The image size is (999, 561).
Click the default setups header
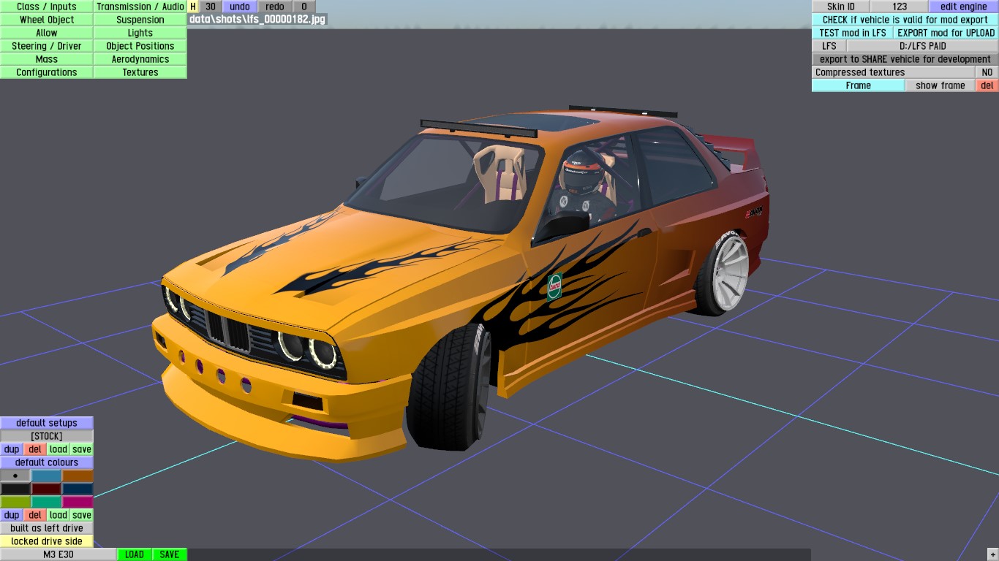pos(47,423)
